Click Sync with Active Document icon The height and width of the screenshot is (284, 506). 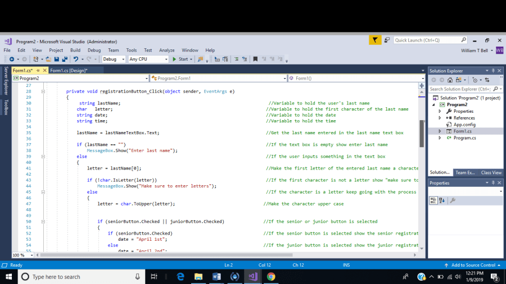pos(487,80)
